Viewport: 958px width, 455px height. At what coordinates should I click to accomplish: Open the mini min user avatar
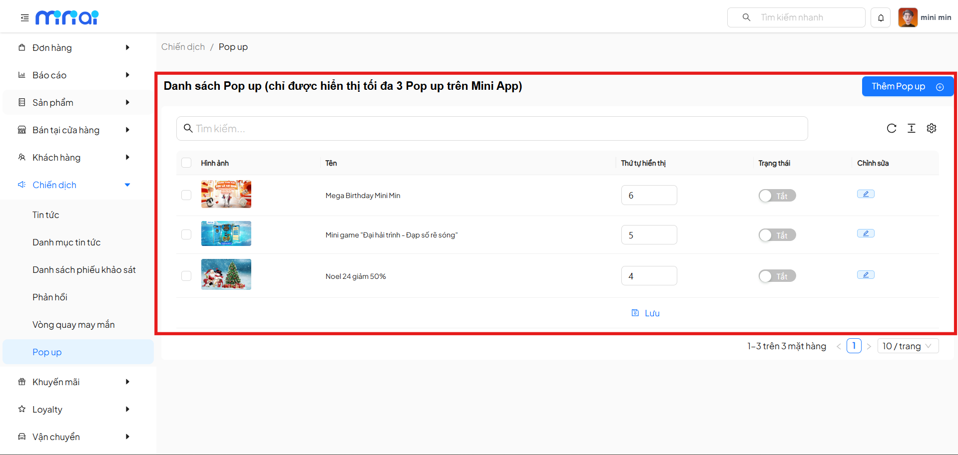(x=908, y=17)
